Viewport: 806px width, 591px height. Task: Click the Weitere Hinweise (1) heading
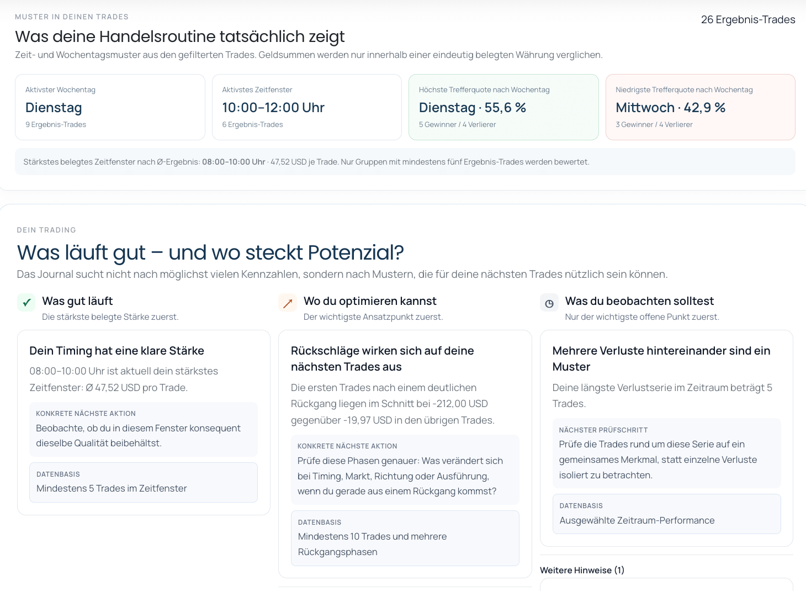click(x=582, y=570)
